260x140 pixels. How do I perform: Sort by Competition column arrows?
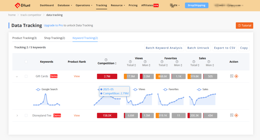[116, 63]
